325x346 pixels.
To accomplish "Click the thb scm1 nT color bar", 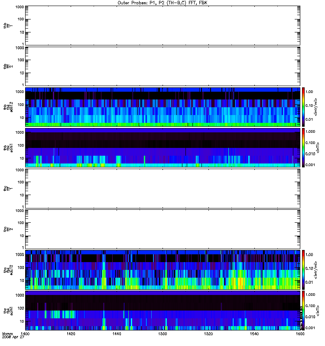I will point(303,147).
